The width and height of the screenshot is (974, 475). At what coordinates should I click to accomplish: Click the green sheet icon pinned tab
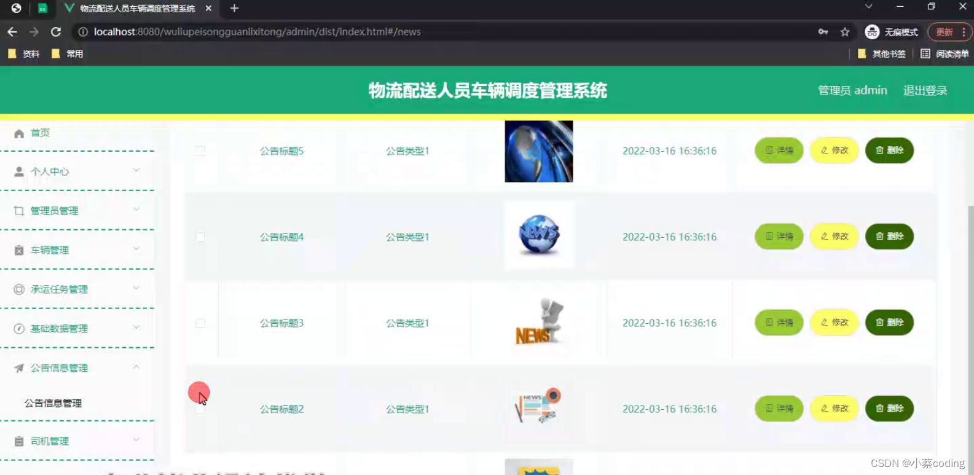tap(42, 9)
